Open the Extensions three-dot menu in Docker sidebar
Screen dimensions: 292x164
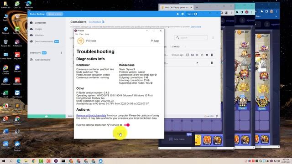pyautogui.click(x=62, y=53)
